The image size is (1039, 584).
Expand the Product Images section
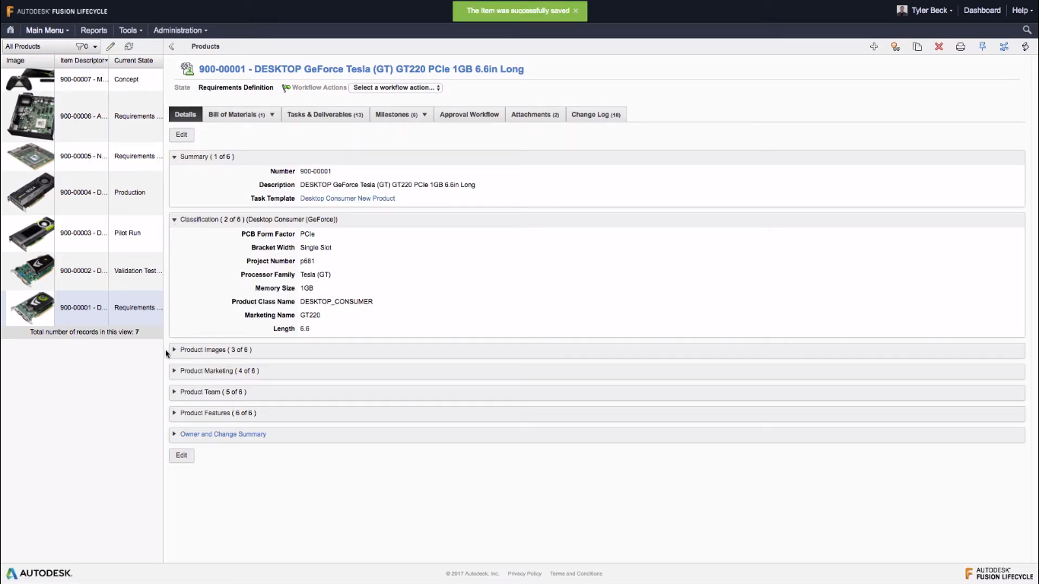(x=174, y=350)
